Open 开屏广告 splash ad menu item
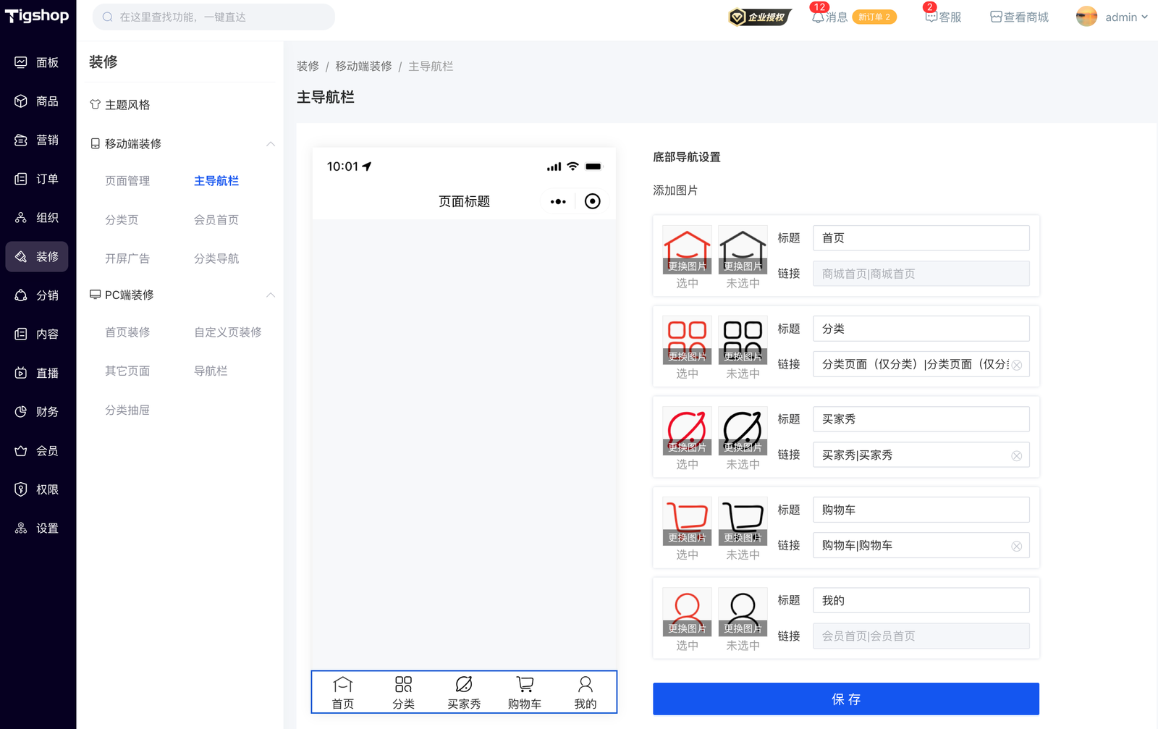Image resolution: width=1158 pixels, height=729 pixels. coord(127,258)
